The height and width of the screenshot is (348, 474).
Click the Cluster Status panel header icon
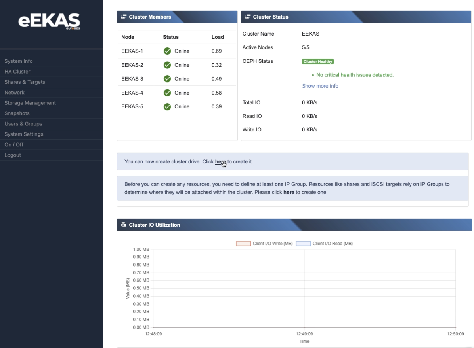(x=248, y=17)
